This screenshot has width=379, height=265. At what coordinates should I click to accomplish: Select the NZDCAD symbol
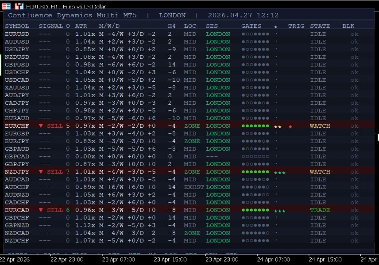(17, 233)
